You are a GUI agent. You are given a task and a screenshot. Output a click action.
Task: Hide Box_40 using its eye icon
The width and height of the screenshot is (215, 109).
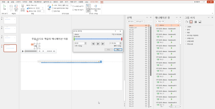click(x=146, y=72)
